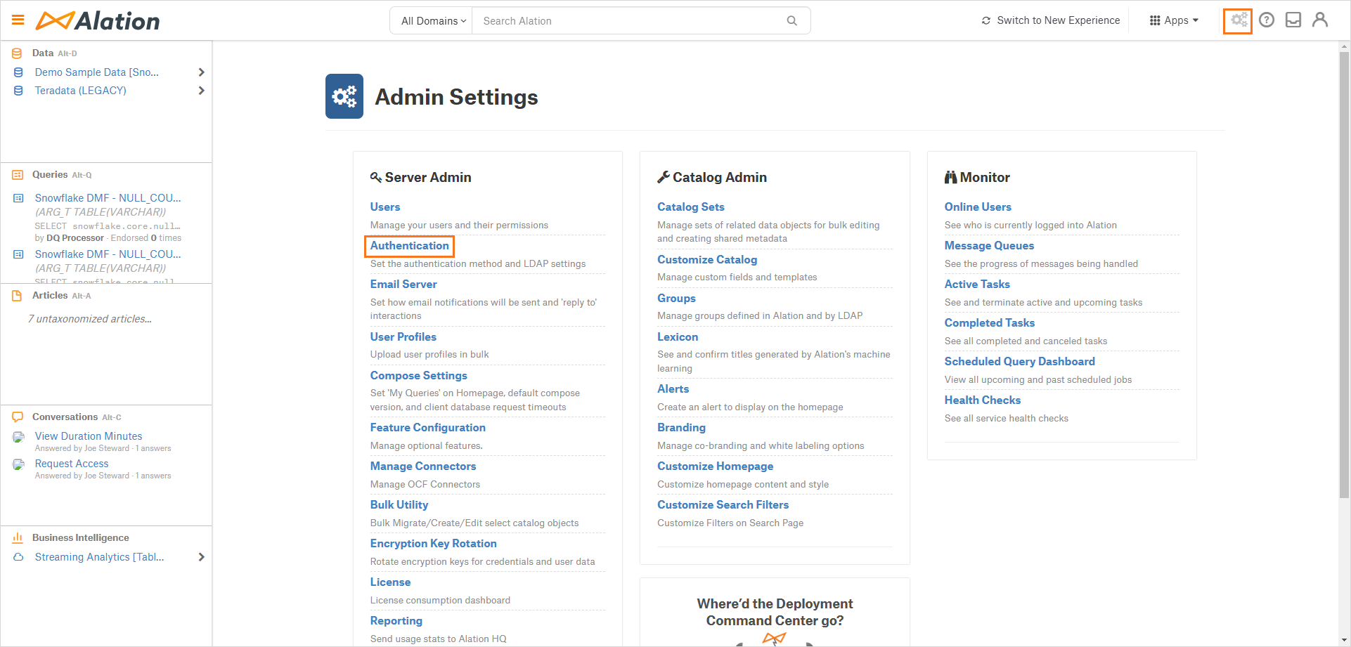
Task: Open the Email Server link
Action: [x=403, y=285]
